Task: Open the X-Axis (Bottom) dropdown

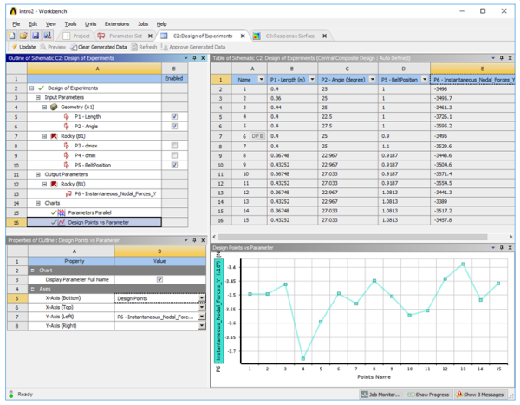Action: (x=202, y=298)
